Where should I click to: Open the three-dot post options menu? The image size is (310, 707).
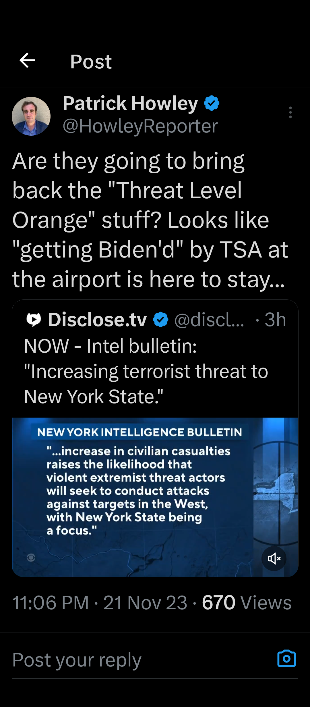point(290,112)
